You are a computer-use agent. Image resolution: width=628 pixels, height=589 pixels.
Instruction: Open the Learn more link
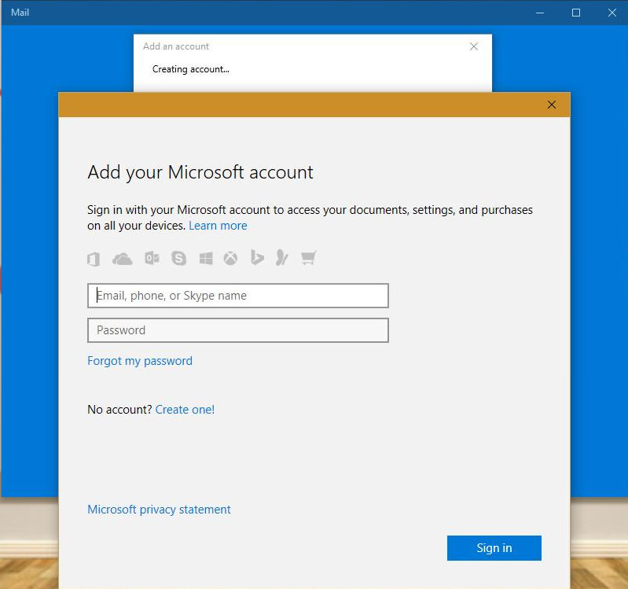[x=218, y=226]
